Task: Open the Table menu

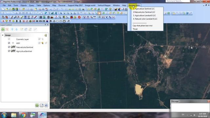Action: 39,5
